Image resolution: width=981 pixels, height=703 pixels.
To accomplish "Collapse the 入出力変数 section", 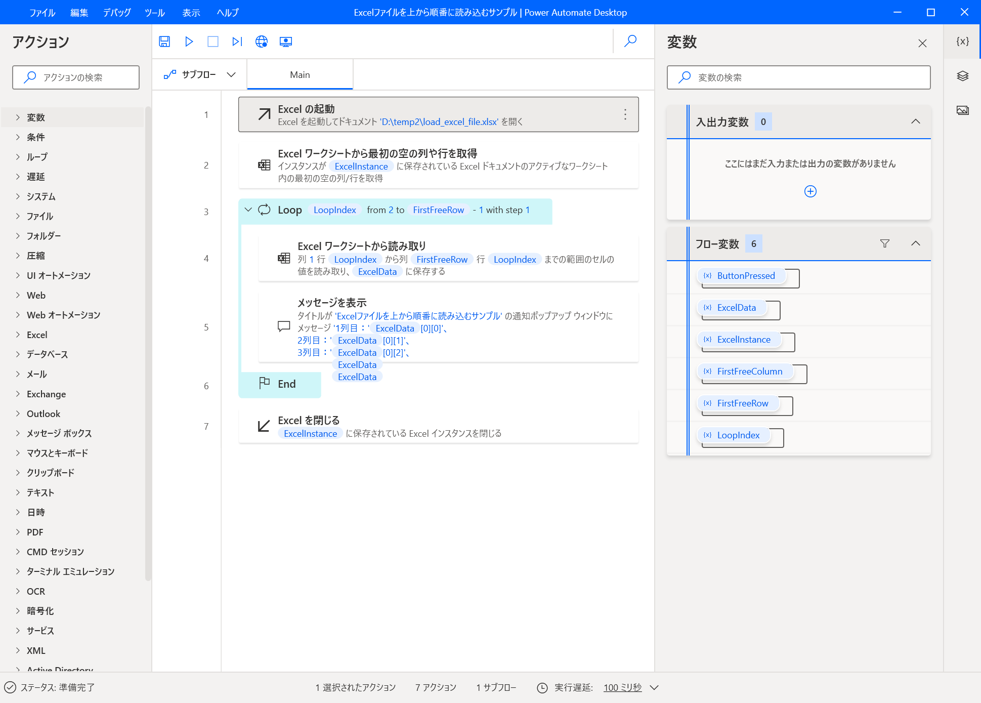I will click(915, 121).
